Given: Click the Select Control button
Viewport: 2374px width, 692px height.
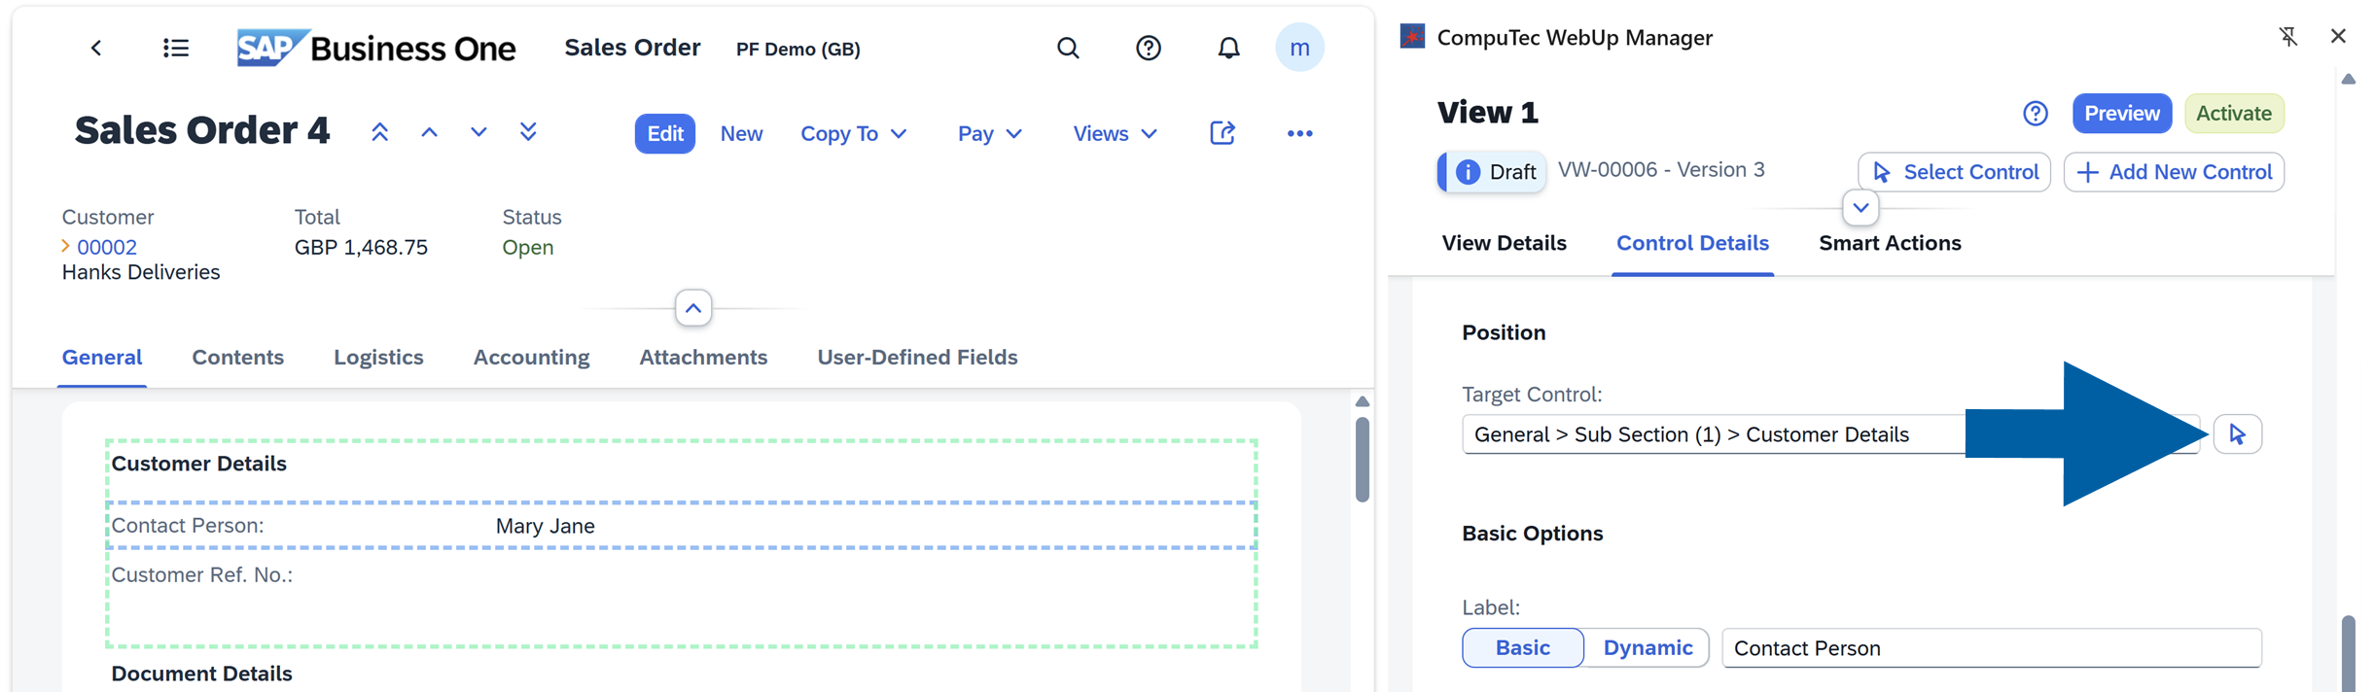Looking at the screenshot, I should 1954,172.
